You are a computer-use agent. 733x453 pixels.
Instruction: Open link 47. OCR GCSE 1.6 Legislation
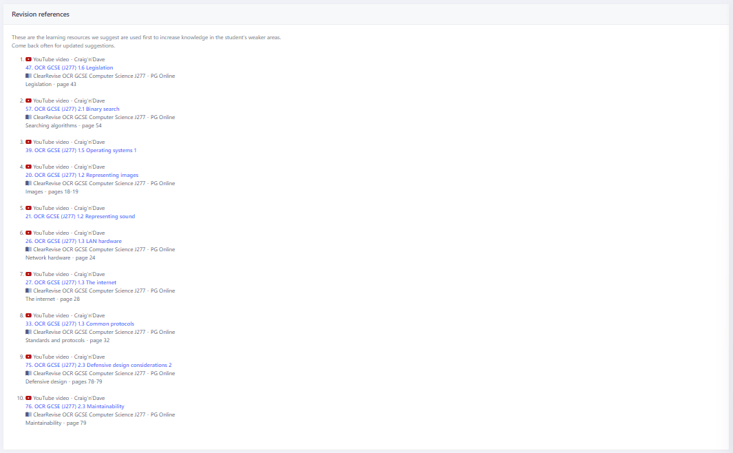click(x=70, y=67)
